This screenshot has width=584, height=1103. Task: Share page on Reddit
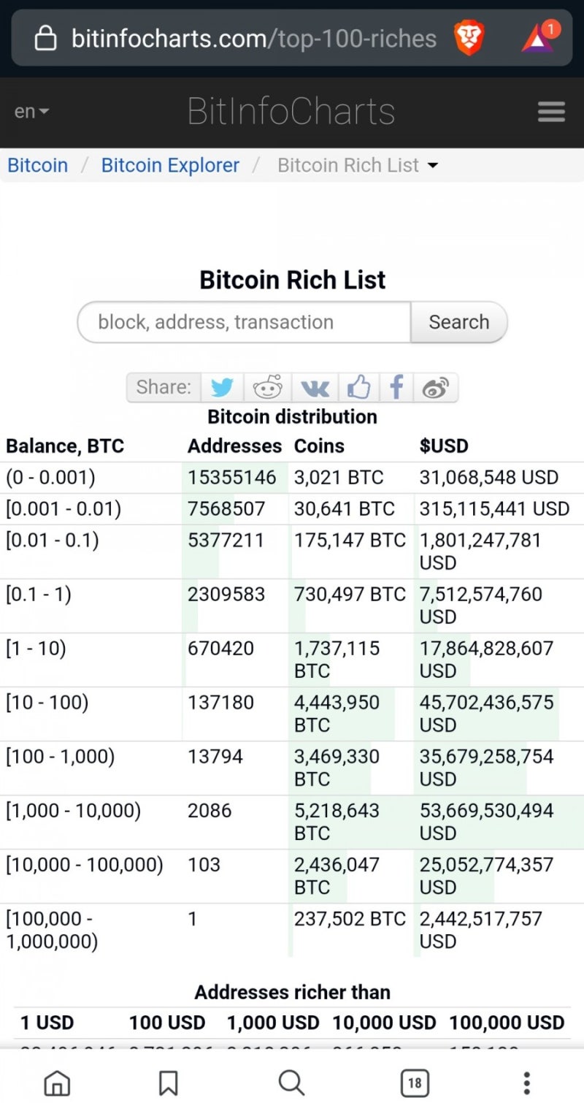coord(267,387)
